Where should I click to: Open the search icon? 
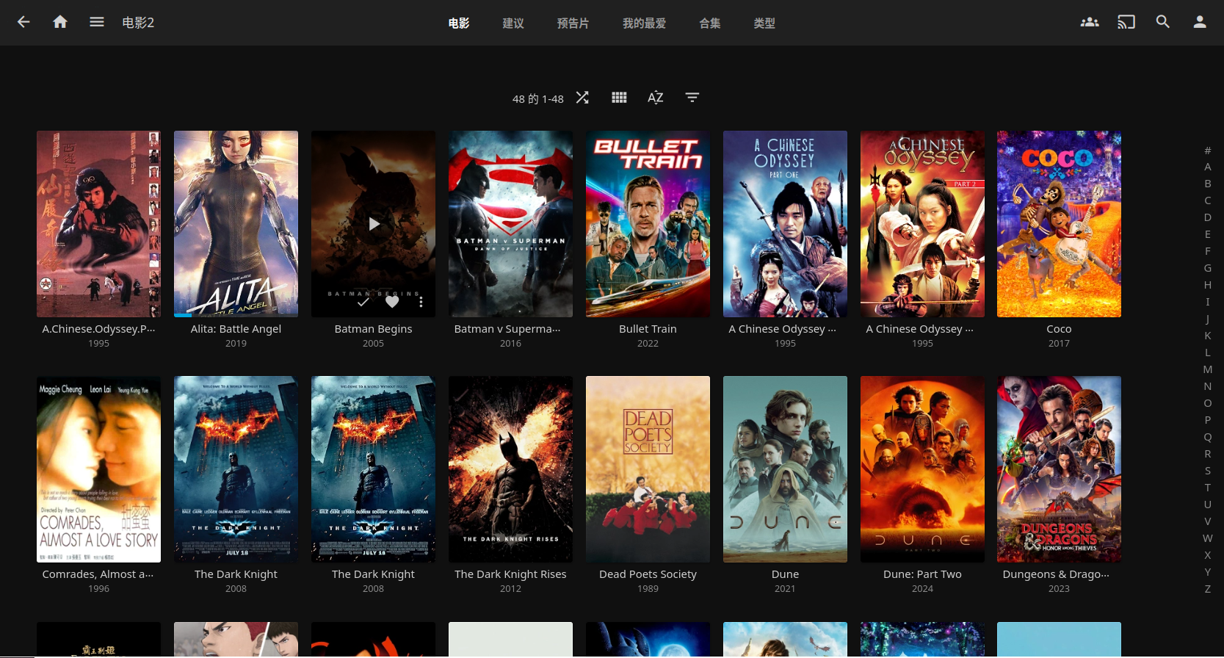1163,22
